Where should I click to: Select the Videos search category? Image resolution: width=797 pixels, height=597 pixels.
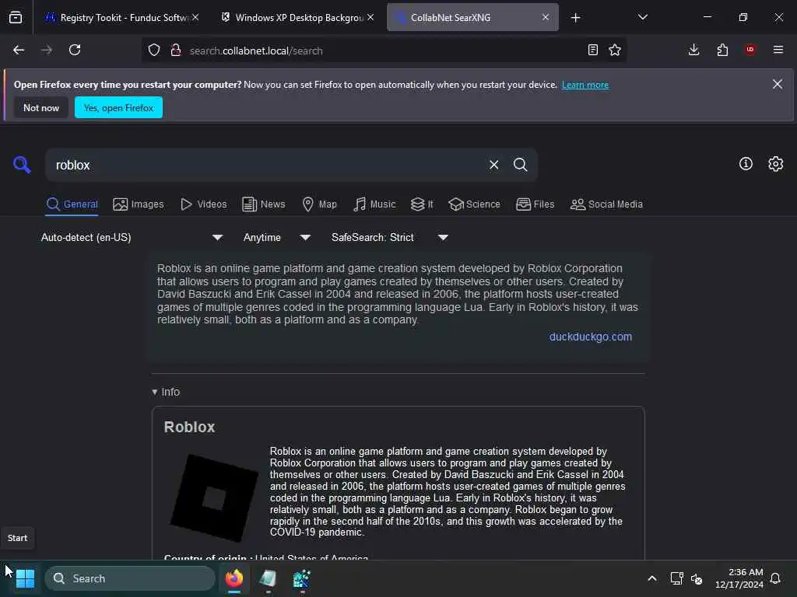203,204
